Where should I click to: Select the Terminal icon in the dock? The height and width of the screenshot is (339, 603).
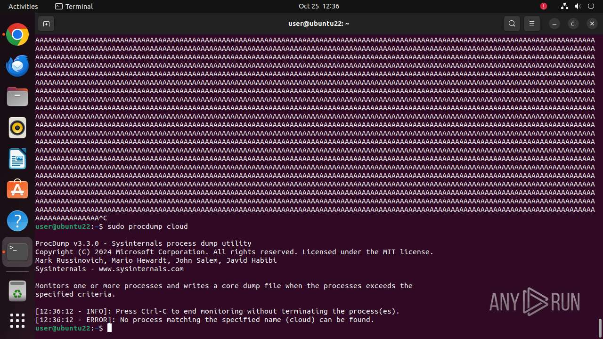[x=17, y=252]
